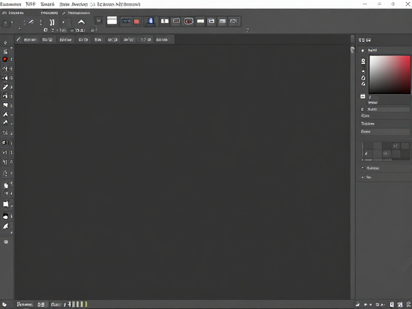Click the small gray circle at left toolbar bottom
The width and height of the screenshot is (412, 309).
coord(6,242)
